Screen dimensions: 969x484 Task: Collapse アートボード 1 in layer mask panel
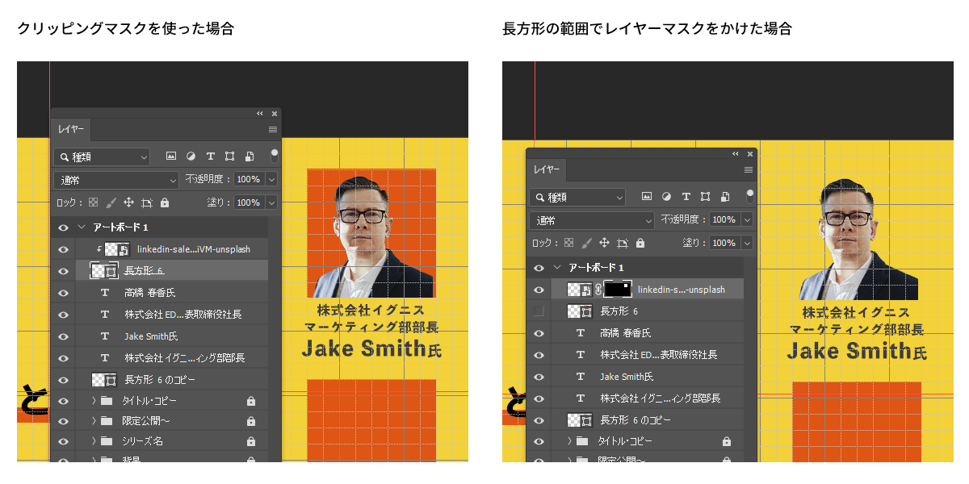click(x=557, y=268)
